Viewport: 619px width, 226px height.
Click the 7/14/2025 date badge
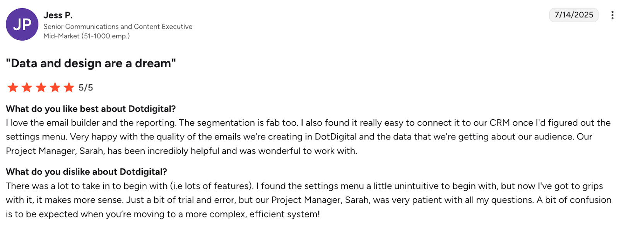574,15
